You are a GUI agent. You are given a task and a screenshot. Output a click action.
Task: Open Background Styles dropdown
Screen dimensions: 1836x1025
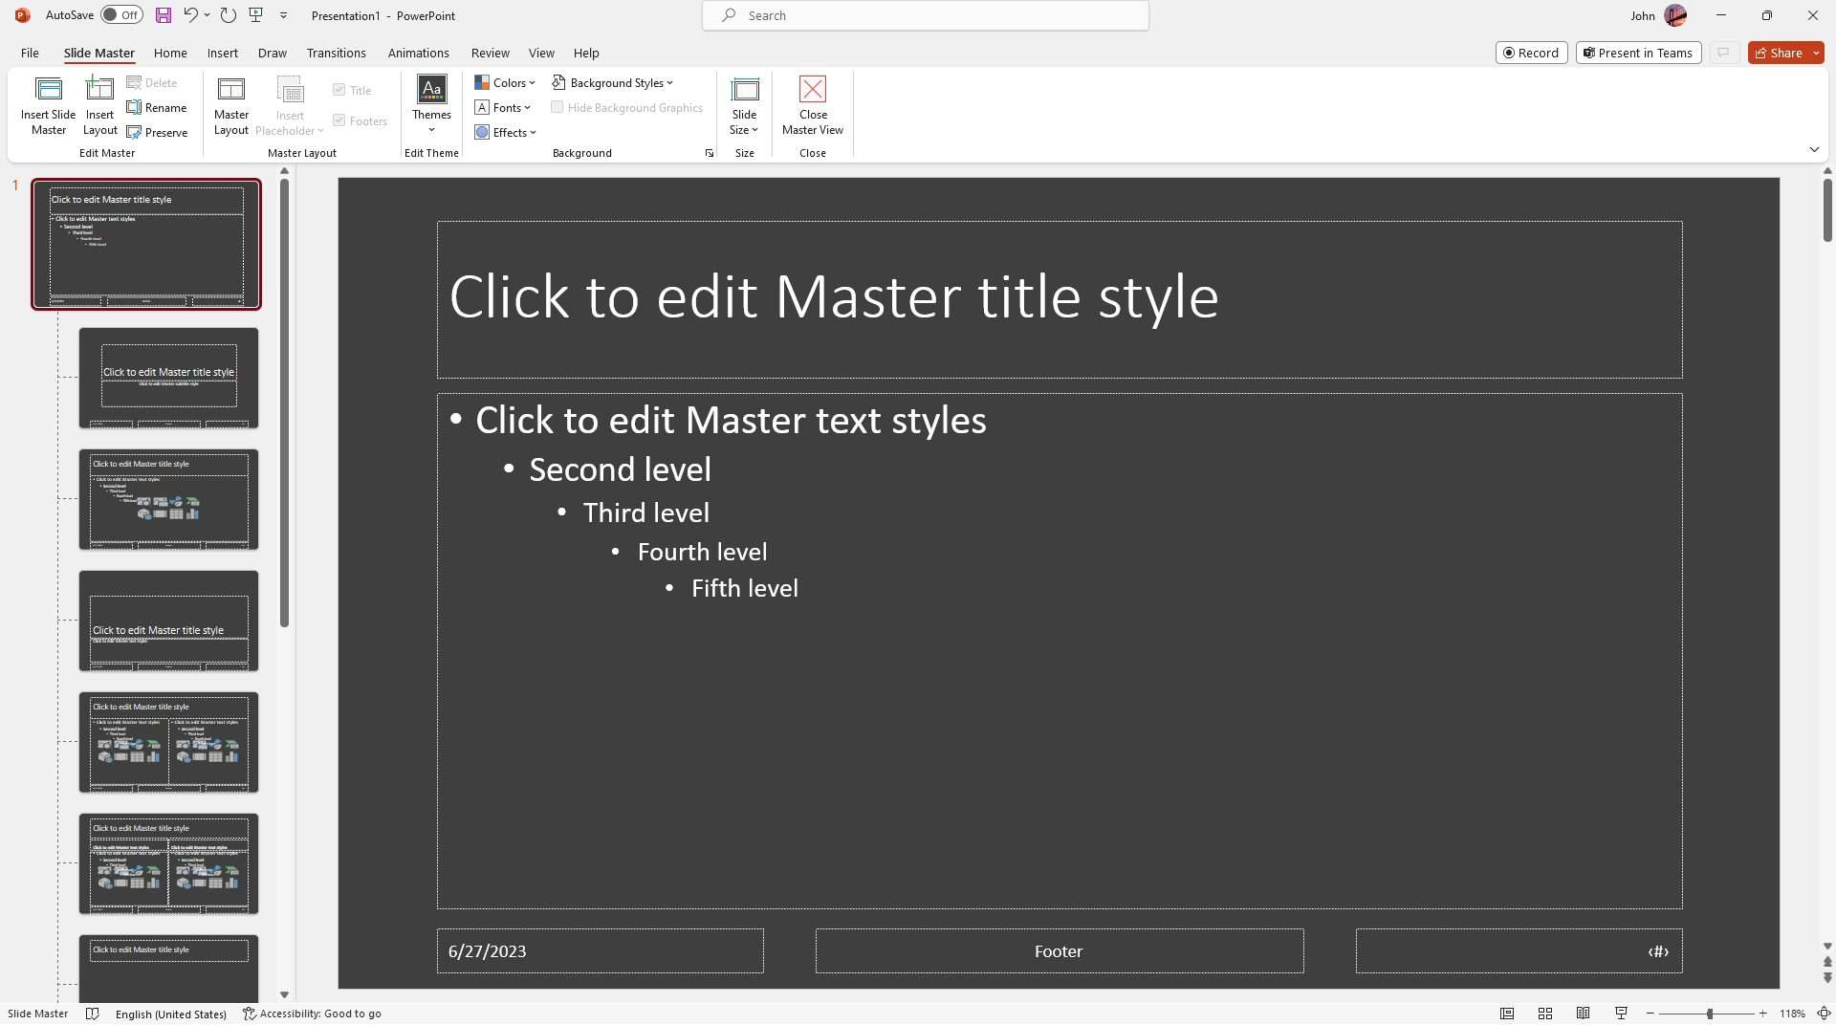click(x=612, y=83)
